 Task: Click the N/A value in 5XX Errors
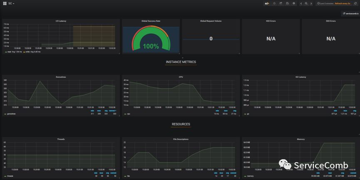coord(331,39)
